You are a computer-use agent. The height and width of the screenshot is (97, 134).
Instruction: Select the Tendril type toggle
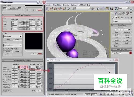click(x=8, y=40)
